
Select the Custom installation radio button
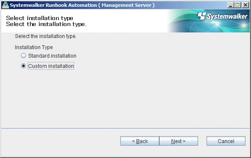[23, 66]
